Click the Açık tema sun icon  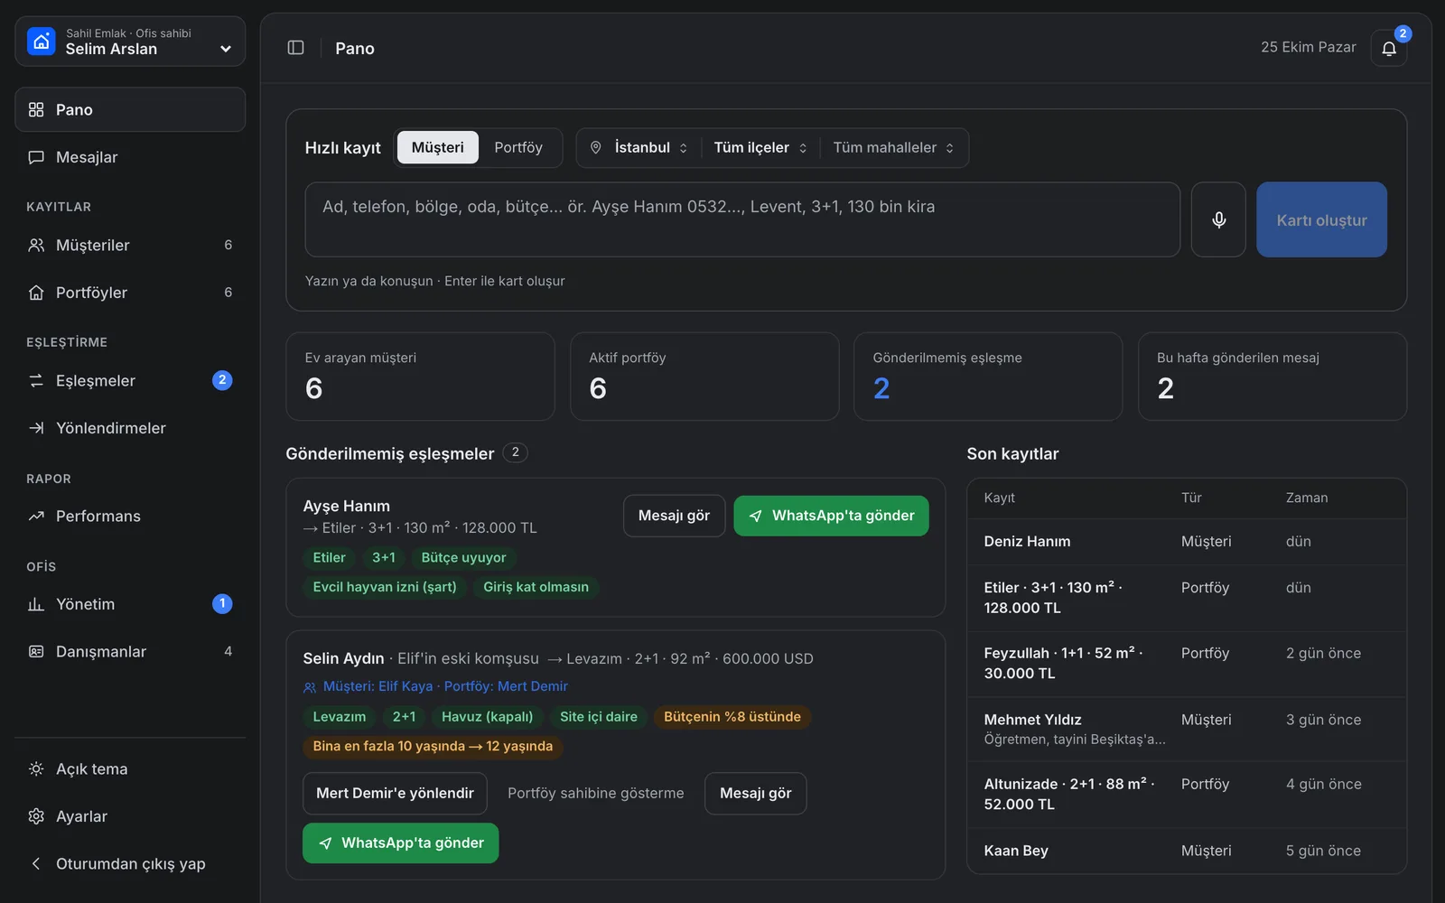(36, 768)
